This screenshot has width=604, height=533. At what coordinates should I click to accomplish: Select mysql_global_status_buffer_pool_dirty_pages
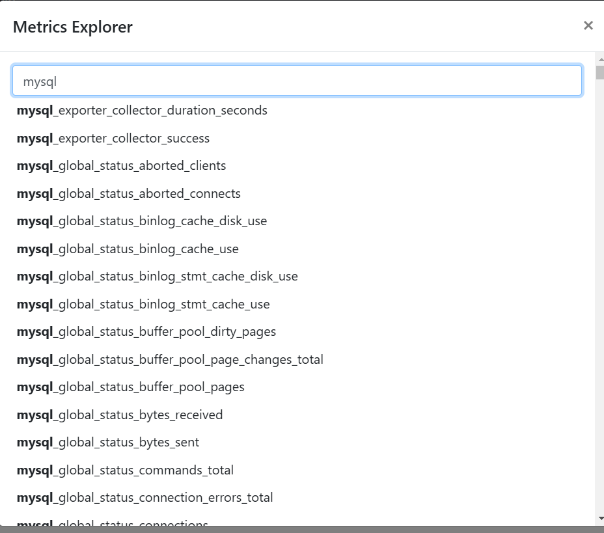pos(146,332)
